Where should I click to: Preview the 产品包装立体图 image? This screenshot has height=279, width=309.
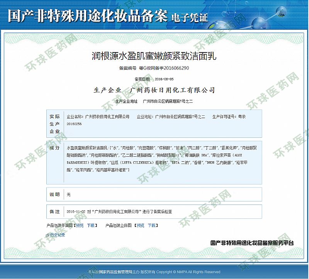(140, 225)
